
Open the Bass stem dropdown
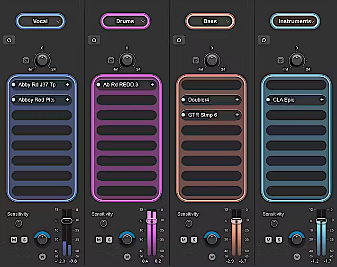tap(210, 21)
